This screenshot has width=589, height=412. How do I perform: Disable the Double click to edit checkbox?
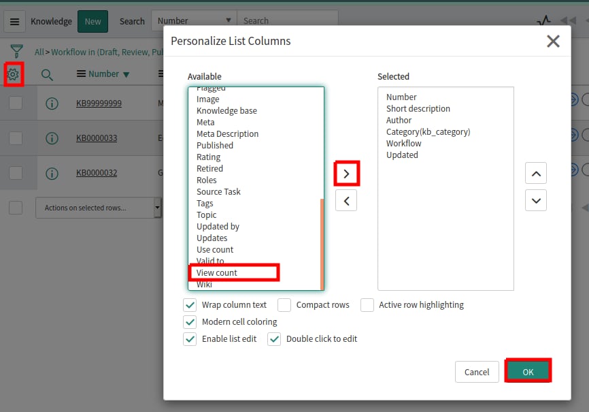pyautogui.click(x=274, y=338)
